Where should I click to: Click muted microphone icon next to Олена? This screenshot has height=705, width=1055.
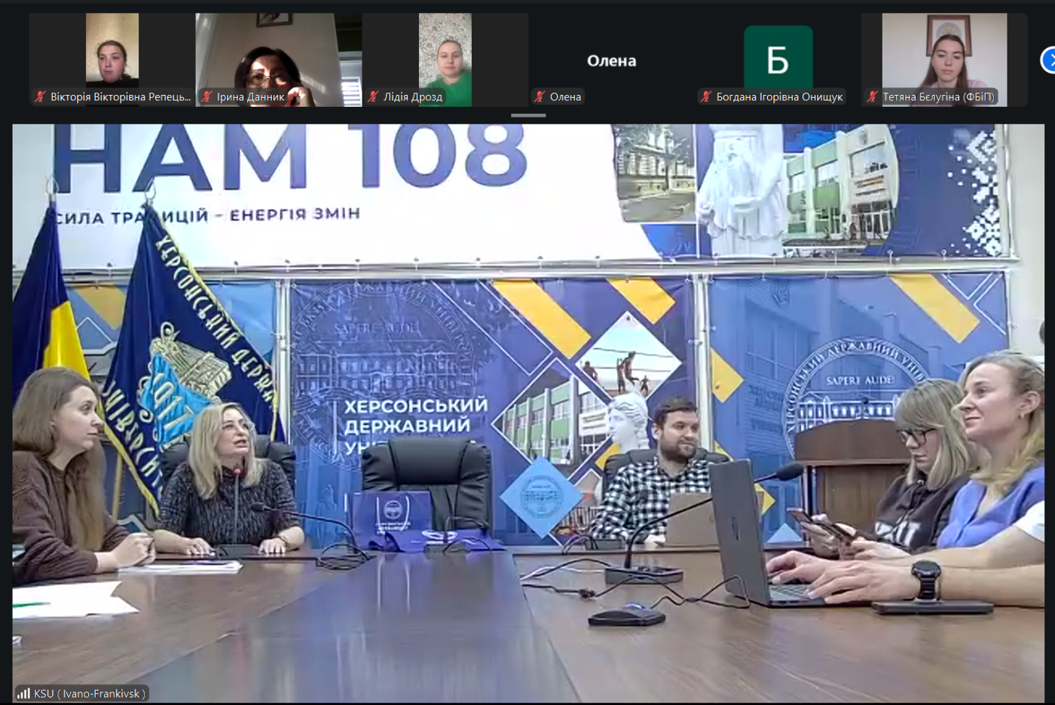(540, 96)
